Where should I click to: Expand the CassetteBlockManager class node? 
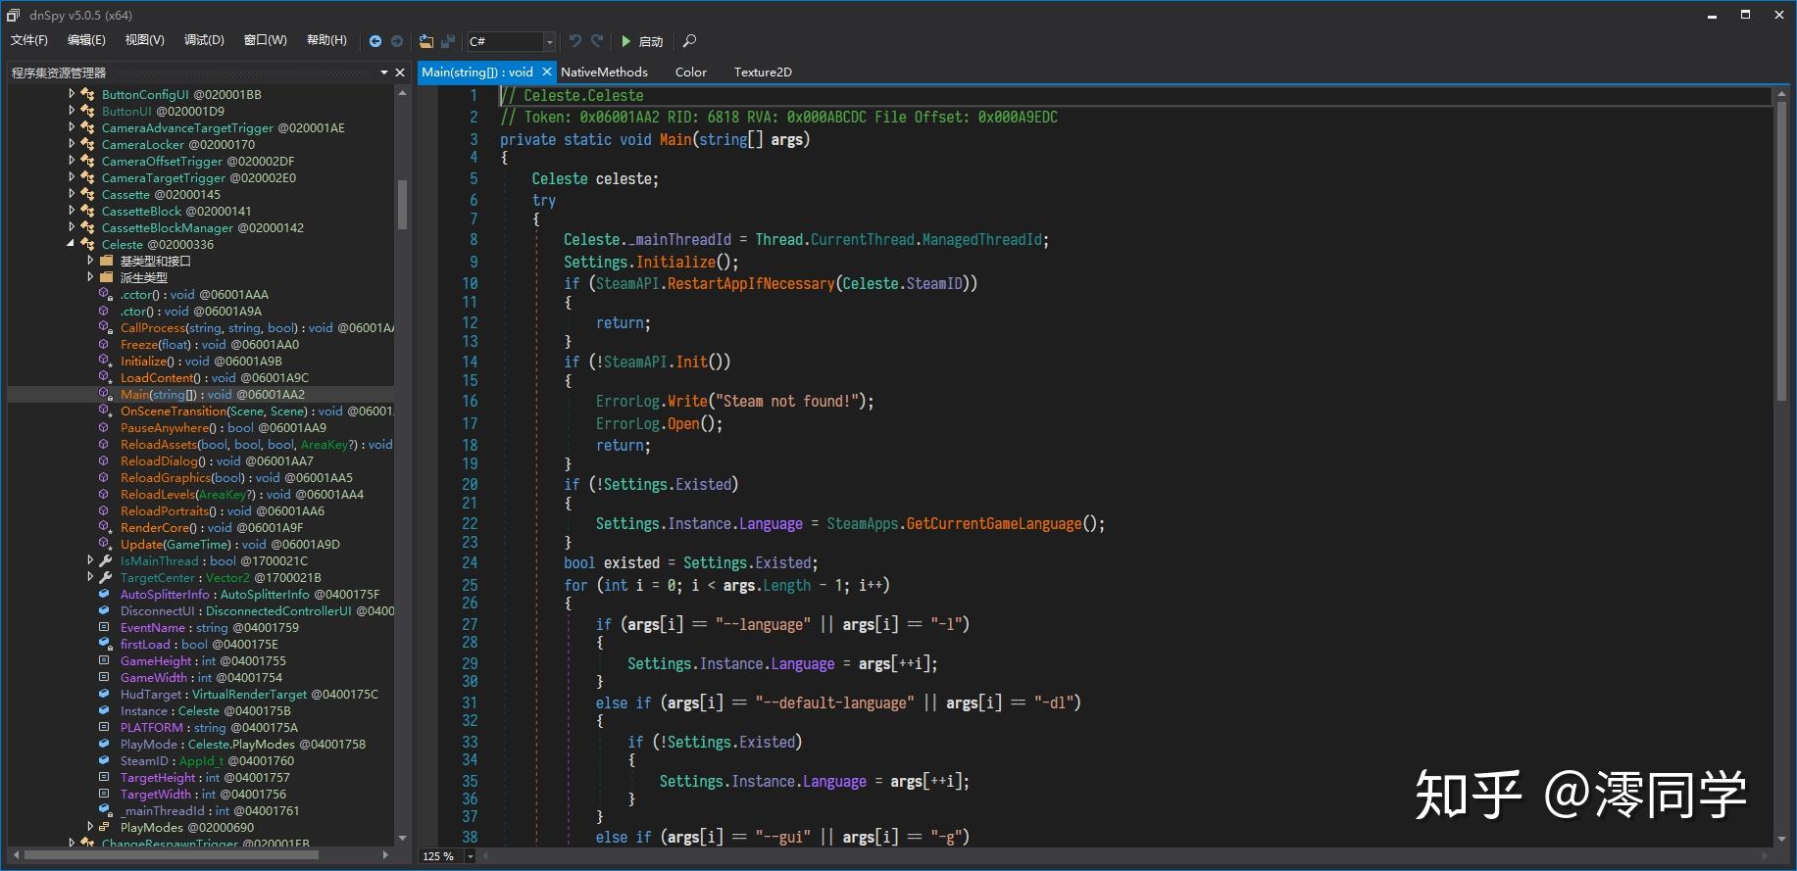[x=72, y=227]
